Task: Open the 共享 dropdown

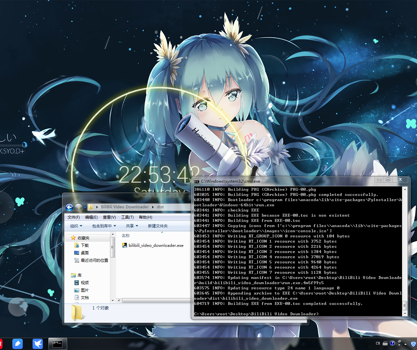Action: [x=132, y=226]
